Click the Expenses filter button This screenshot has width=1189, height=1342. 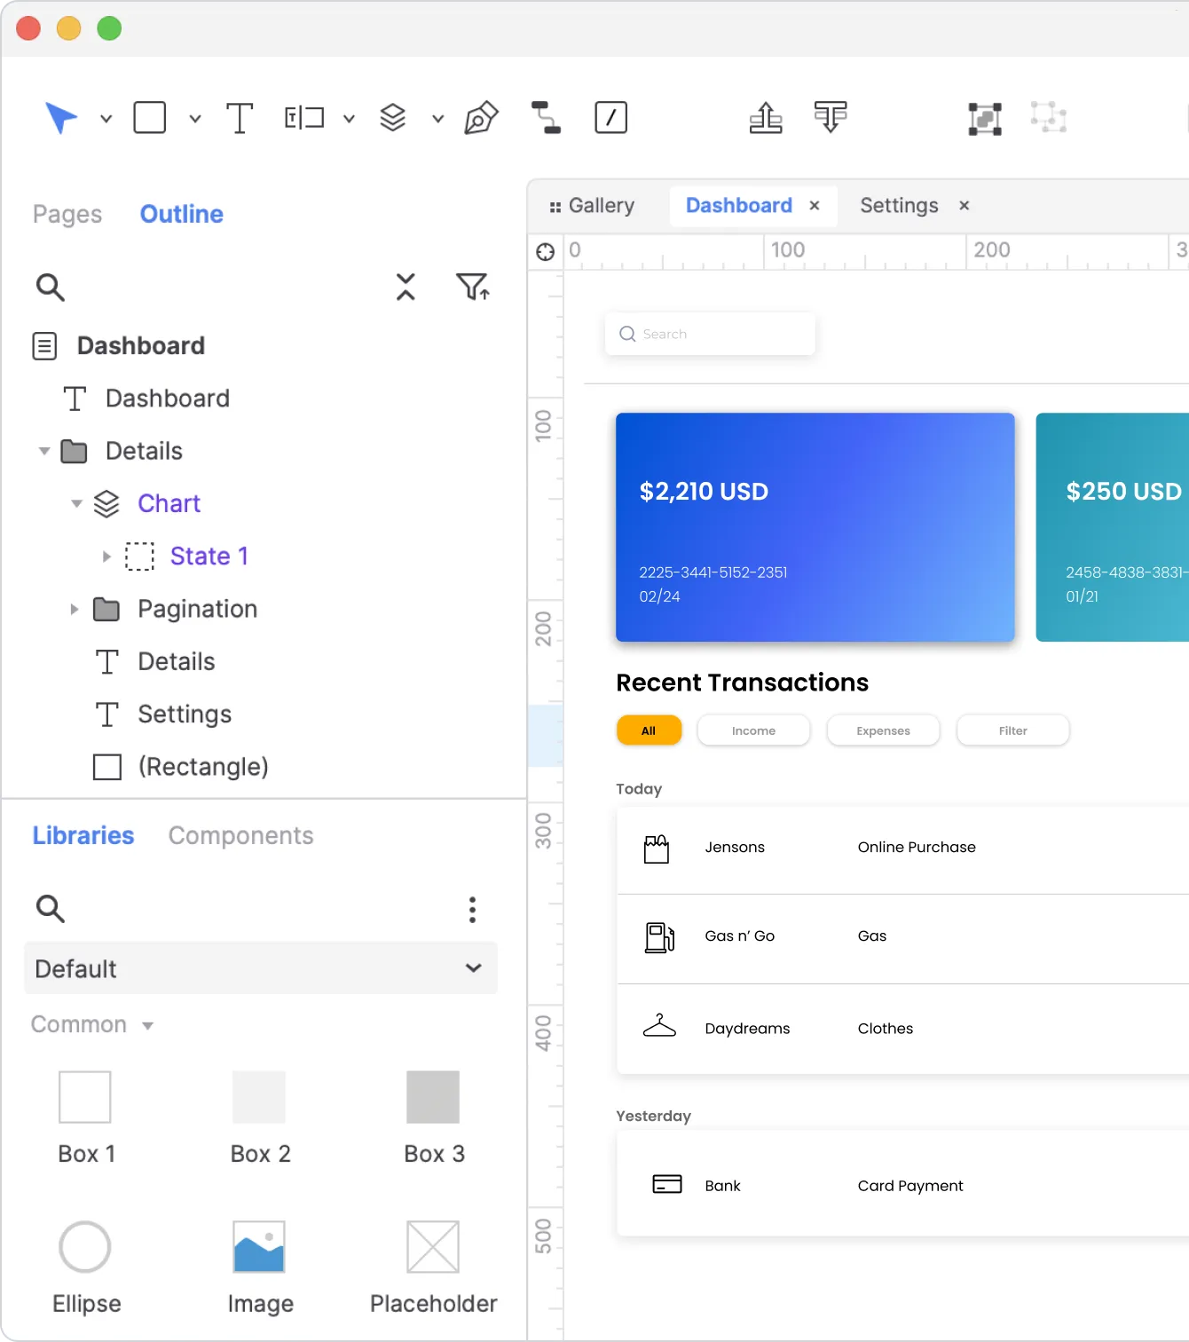[x=883, y=730]
